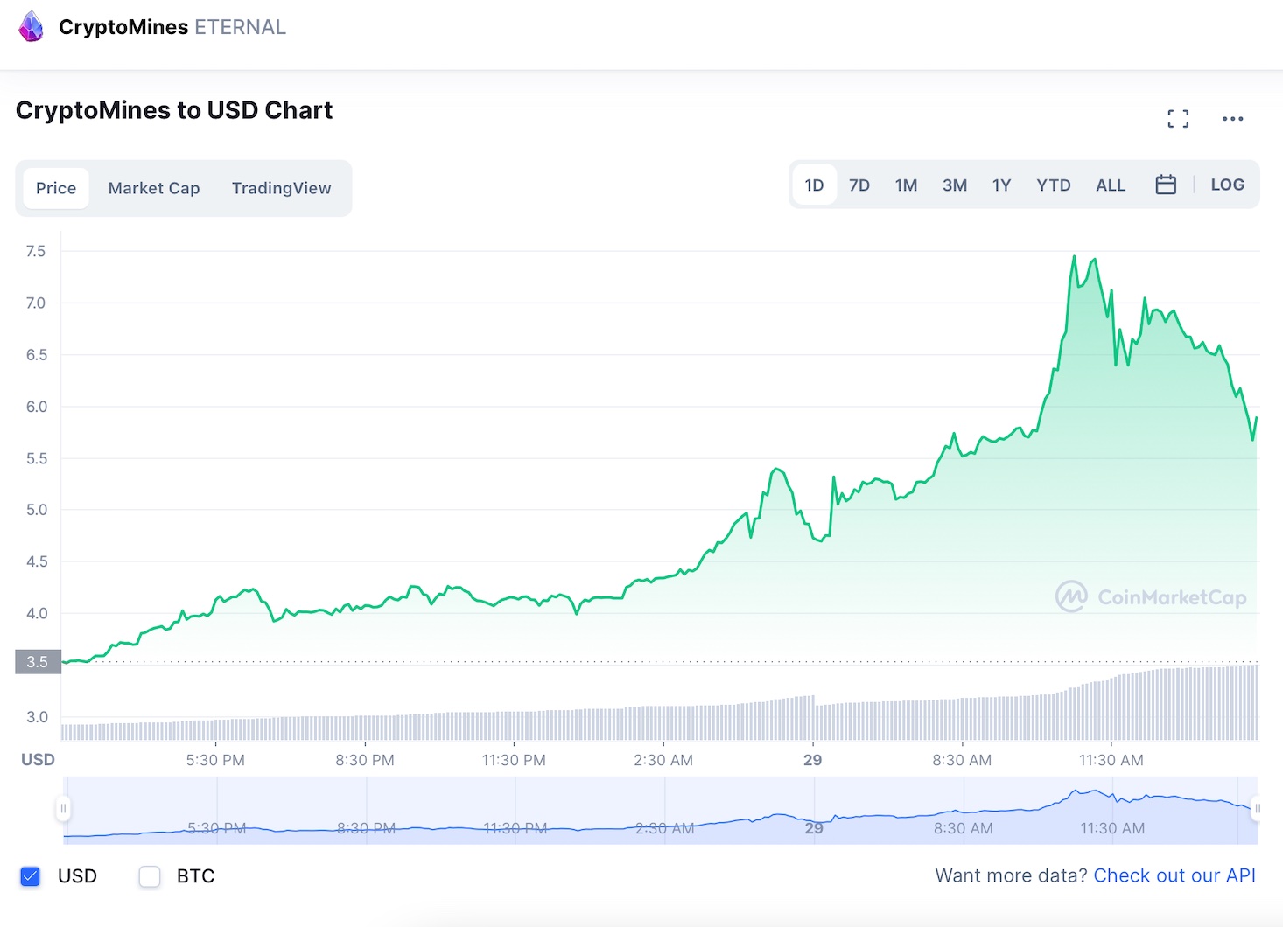Select the Price tab
The width and height of the screenshot is (1283, 927).
[56, 188]
